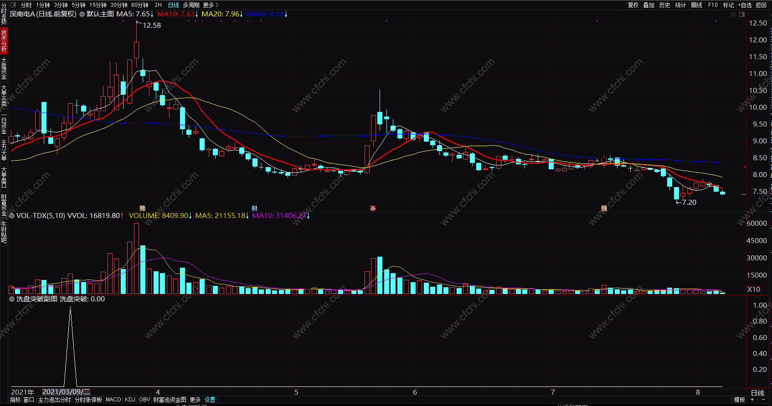Open the 设置 settings link at the bottom
Screen dimensions: 772x406
[x=210, y=400]
